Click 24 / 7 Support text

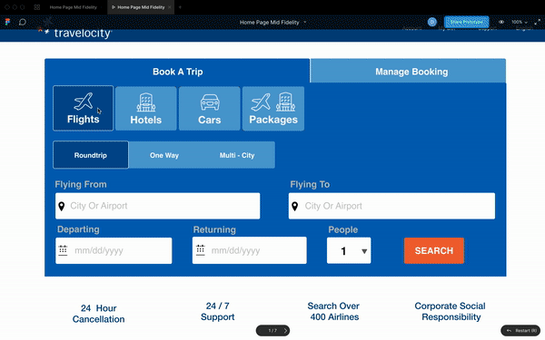218,311
